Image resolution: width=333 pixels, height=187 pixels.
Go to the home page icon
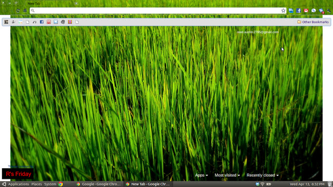[25, 10]
